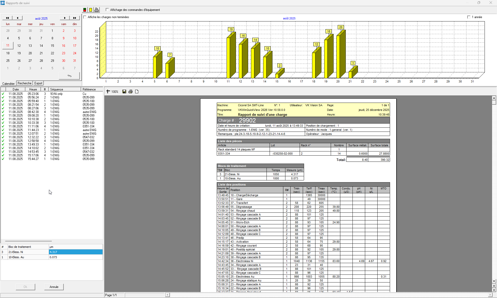This screenshot has width=497, height=298.
Task: Print the report from the preview toolbar
Action: (131, 92)
